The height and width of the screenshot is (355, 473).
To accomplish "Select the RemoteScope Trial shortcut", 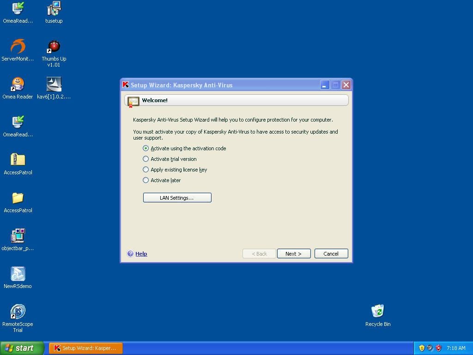I will 18,311.
